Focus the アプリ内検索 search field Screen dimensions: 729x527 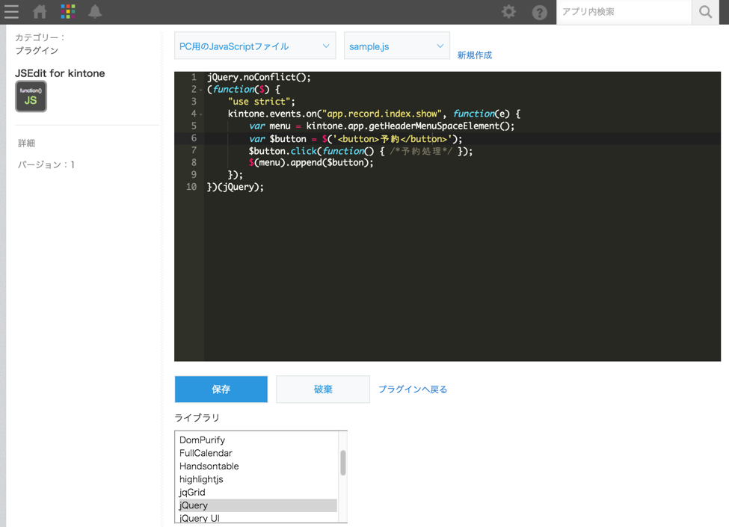point(624,12)
